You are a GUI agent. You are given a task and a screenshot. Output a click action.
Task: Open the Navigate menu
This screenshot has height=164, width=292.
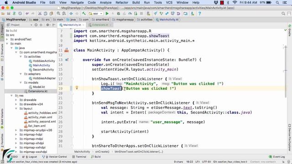77,2
